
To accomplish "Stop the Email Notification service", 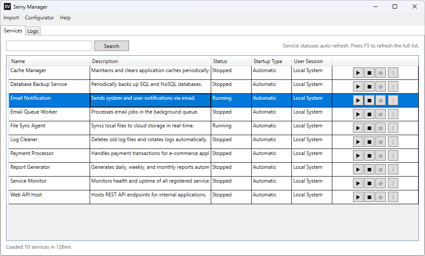I will coord(369,101).
